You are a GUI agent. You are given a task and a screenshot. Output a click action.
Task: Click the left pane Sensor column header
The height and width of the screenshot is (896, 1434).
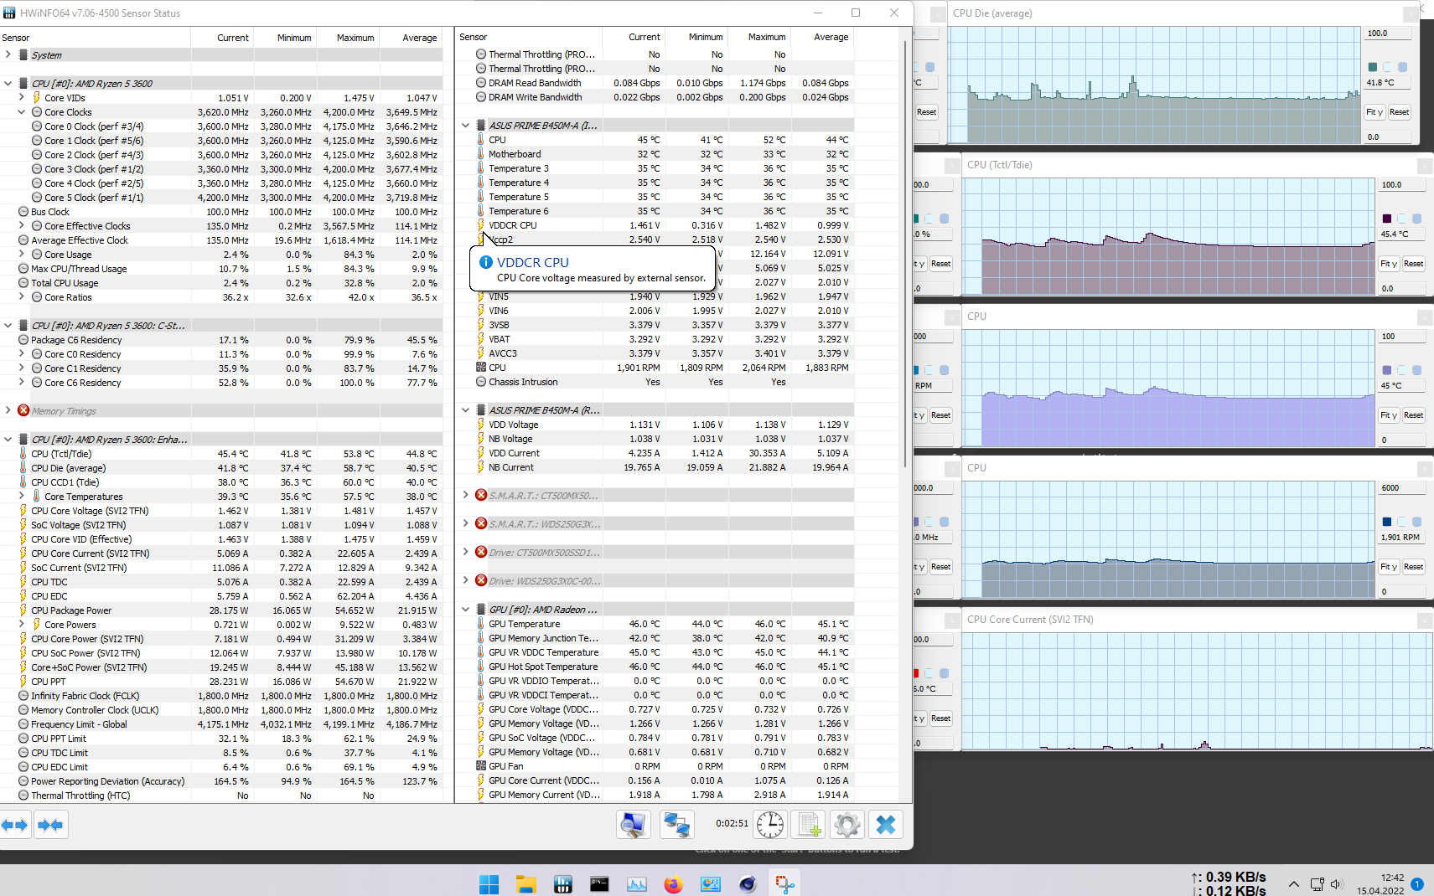(x=96, y=38)
